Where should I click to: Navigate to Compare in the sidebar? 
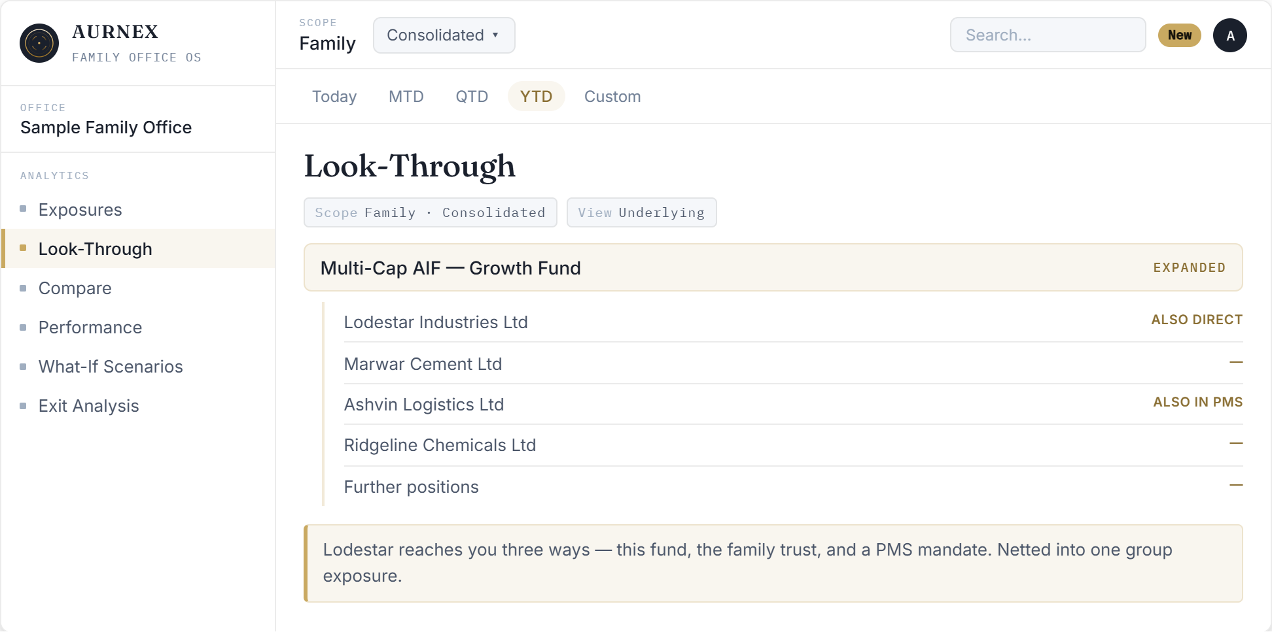coord(138,288)
